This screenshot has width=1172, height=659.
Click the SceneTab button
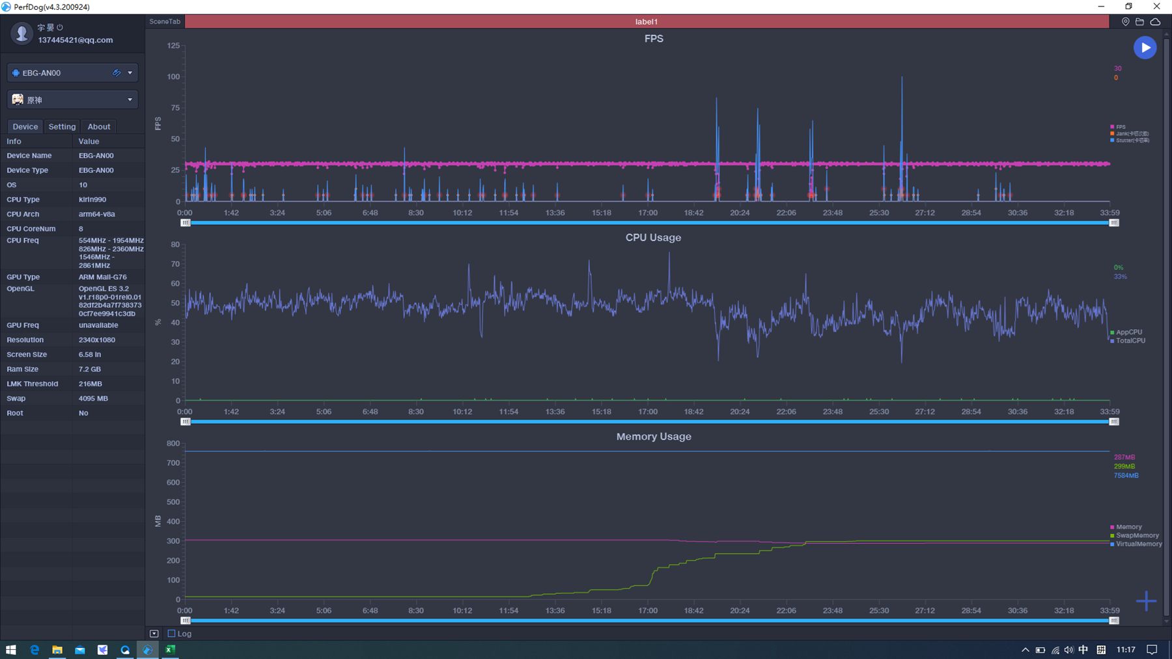165,21
